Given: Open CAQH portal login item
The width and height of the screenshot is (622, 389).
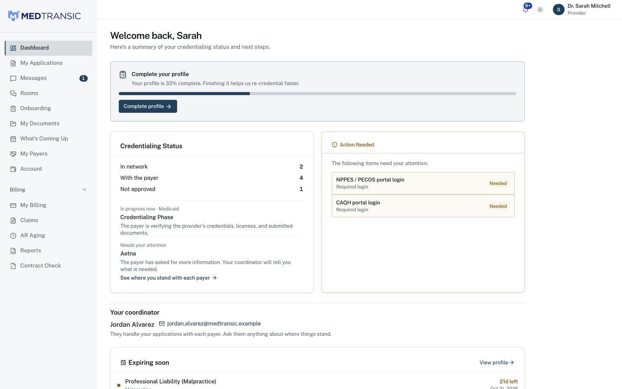Looking at the screenshot, I should pyautogui.click(x=423, y=206).
